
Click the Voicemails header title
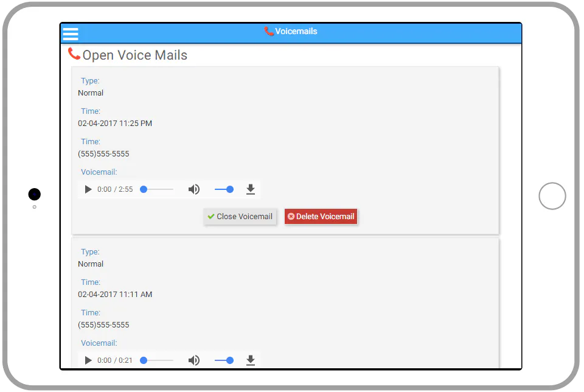(296, 31)
